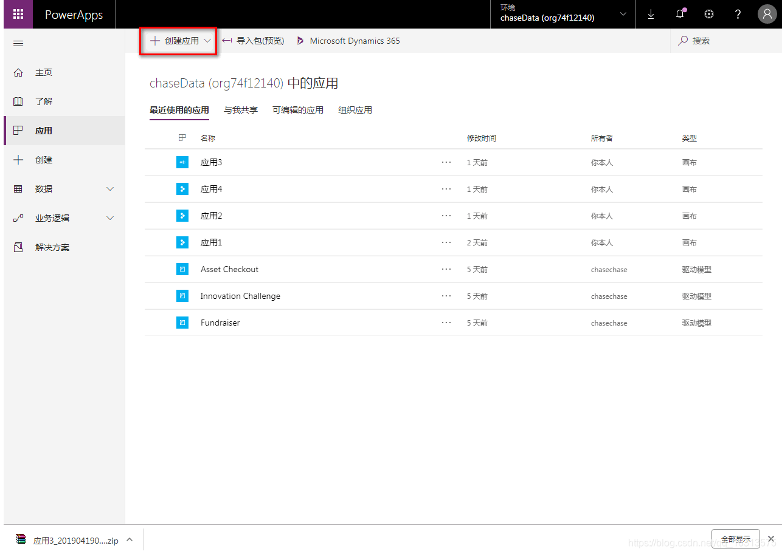
Task: Open more options for Innovation Challenge
Action: pos(446,296)
